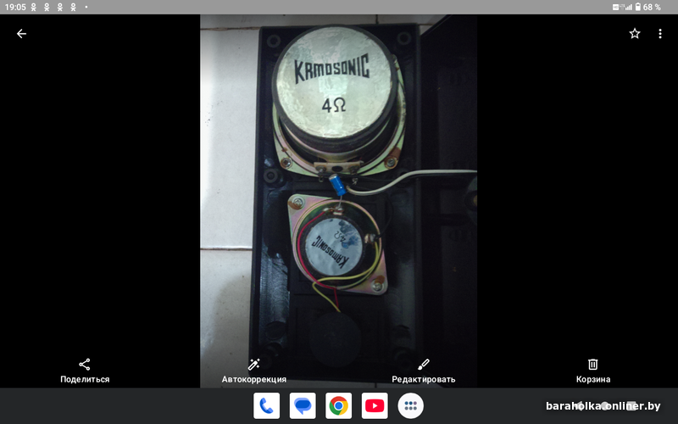Tap the Поделиться share button
Image resolution: width=678 pixels, height=424 pixels.
point(85,371)
